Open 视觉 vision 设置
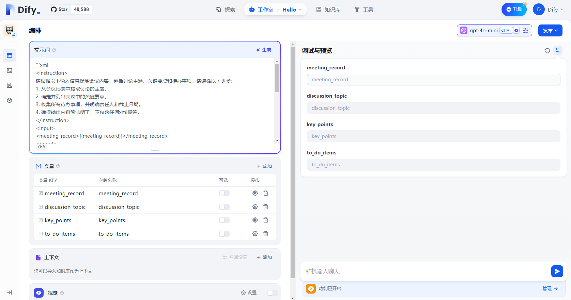This screenshot has width=571, height=300. pos(249,293)
